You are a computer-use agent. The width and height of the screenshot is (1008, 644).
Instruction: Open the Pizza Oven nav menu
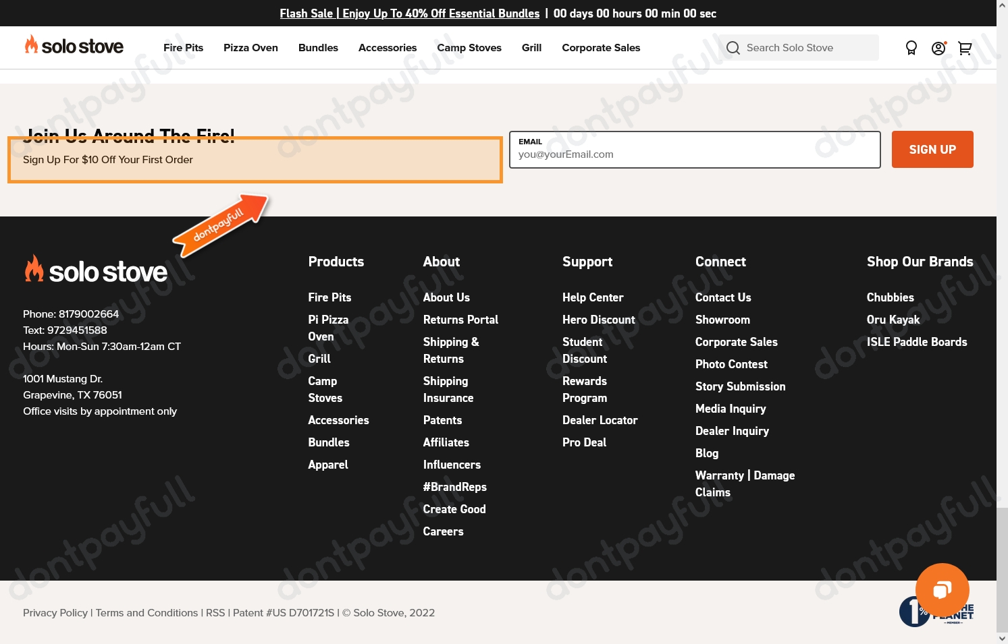(x=250, y=48)
